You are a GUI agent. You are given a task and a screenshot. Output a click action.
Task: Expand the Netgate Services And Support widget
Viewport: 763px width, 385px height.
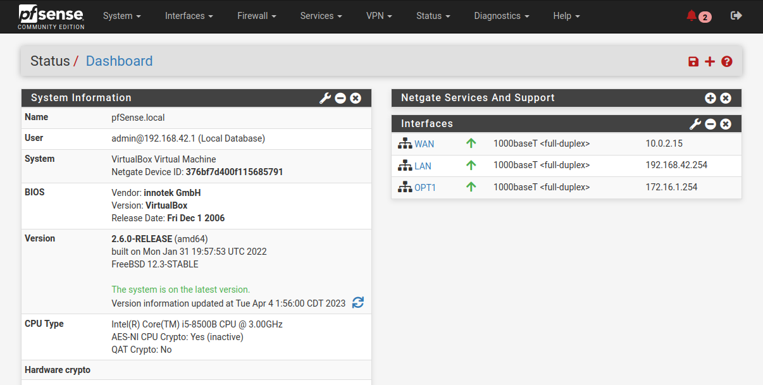point(710,98)
